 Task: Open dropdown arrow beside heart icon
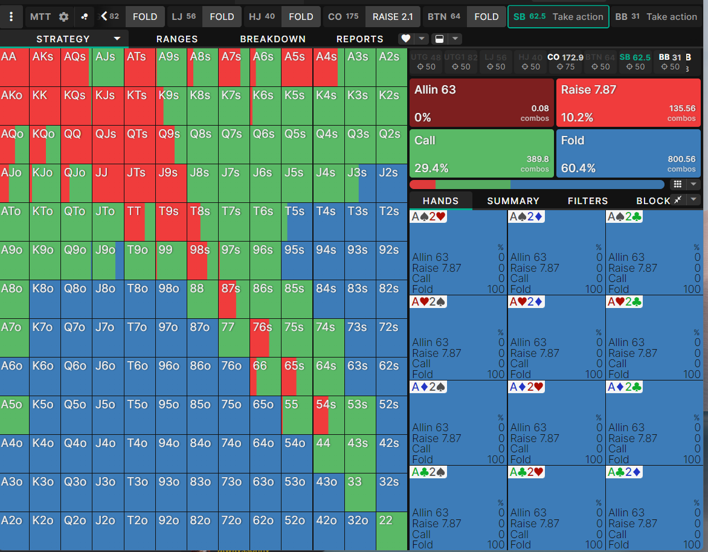422,39
